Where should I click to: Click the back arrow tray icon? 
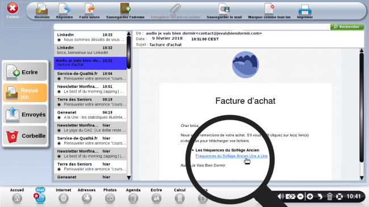pos(320,196)
